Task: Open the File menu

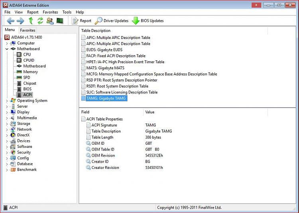Action: pyautogui.click(x=7, y=12)
